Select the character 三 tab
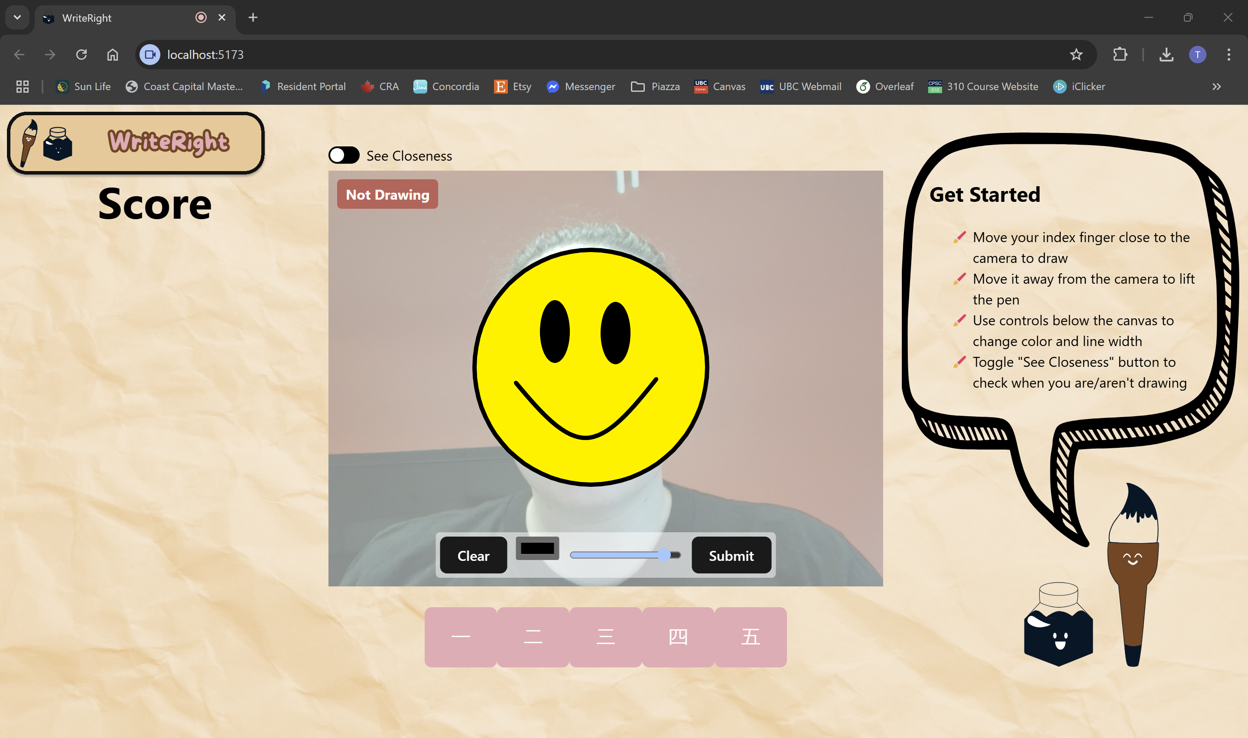This screenshot has height=738, width=1248. (x=605, y=637)
